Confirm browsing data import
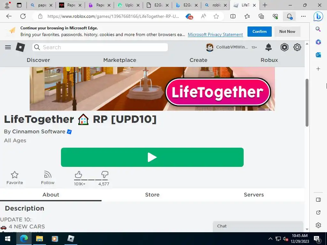327x245 pixels. (x=259, y=32)
